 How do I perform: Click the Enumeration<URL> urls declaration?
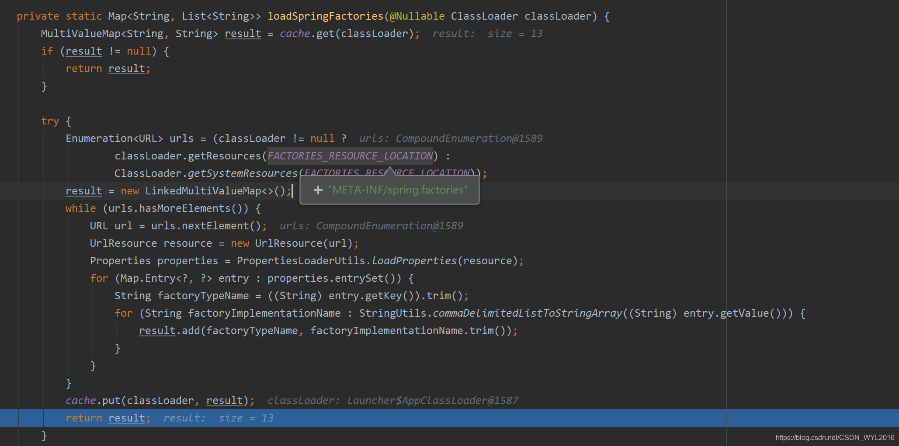[129, 138]
